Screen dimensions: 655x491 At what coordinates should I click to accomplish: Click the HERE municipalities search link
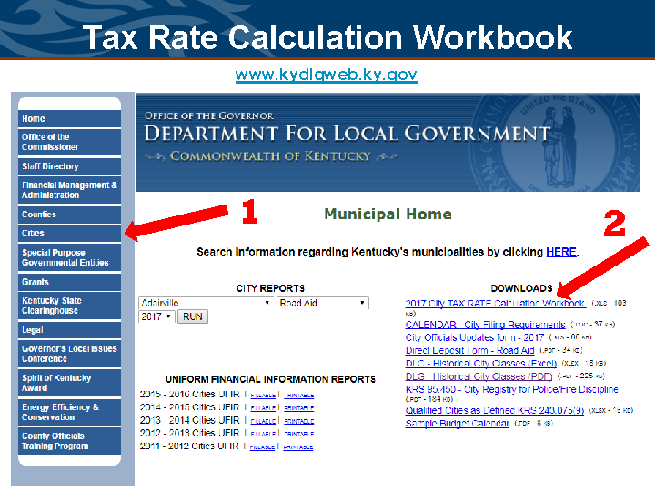pyautogui.click(x=561, y=252)
